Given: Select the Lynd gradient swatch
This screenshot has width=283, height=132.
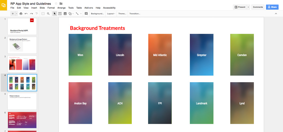Looking at the screenshot, I should coord(242,103).
